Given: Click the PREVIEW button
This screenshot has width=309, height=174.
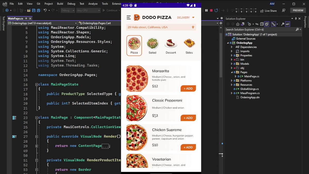Looking at the screenshot, I should point(298,10).
